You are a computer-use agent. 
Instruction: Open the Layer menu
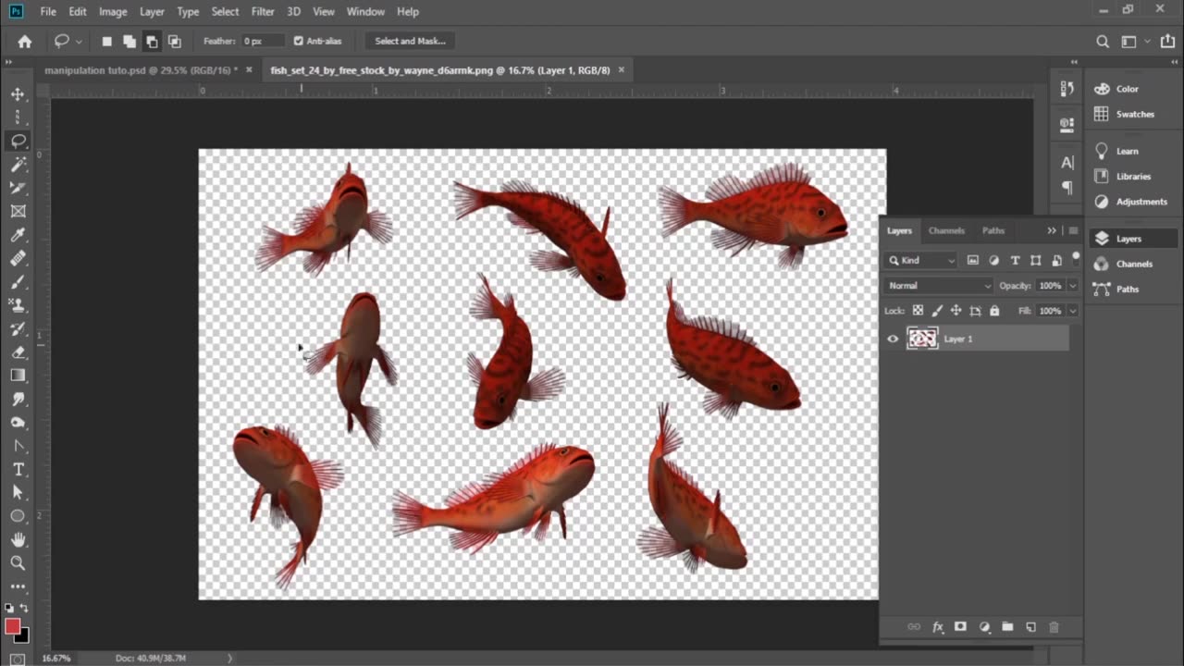click(152, 11)
